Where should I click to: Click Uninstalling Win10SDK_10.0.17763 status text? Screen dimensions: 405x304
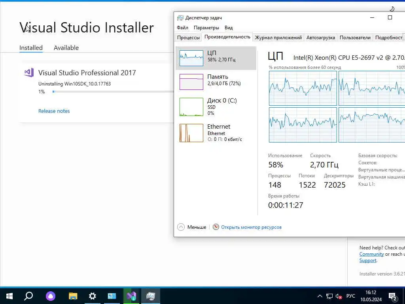pos(74,84)
